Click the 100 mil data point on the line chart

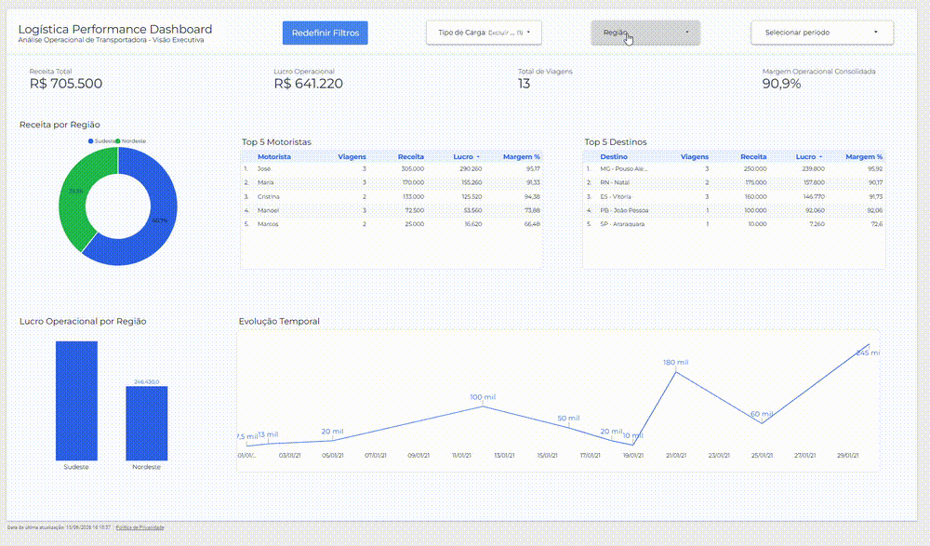483,406
